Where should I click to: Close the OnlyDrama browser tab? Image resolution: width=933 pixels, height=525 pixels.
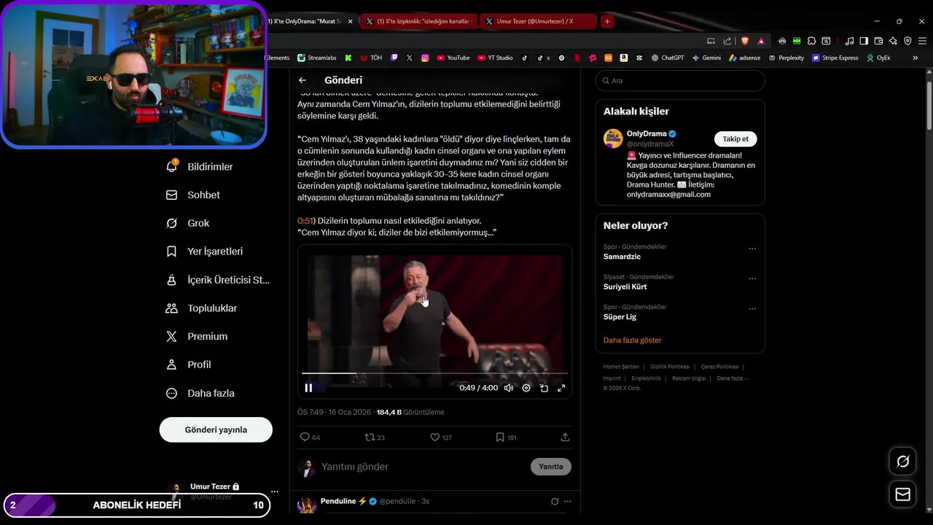tap(351, 22)
